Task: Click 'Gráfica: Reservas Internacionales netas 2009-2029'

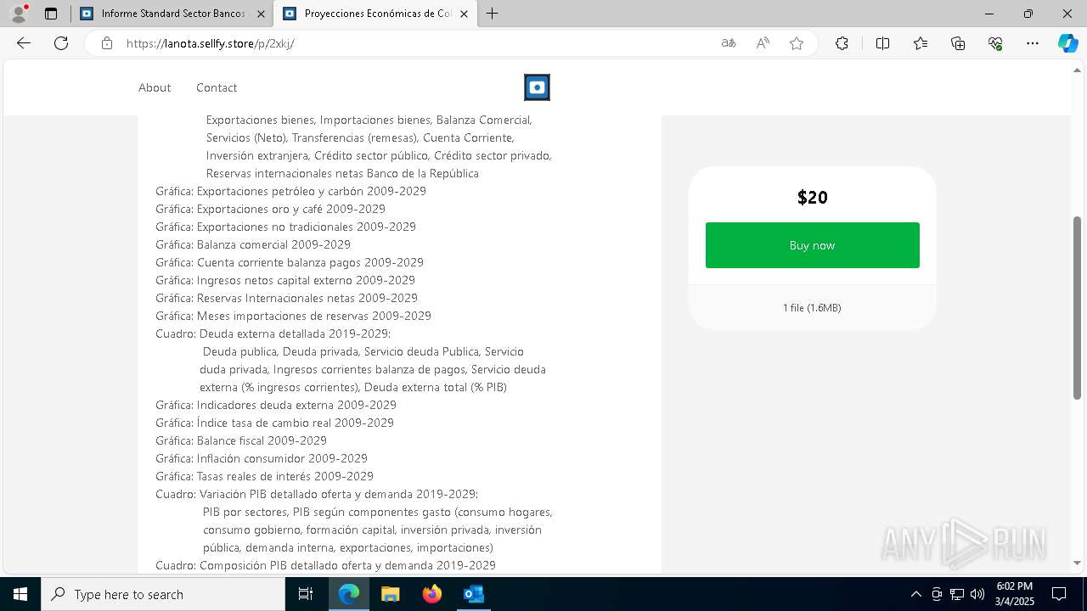Action: coord(286,298)
